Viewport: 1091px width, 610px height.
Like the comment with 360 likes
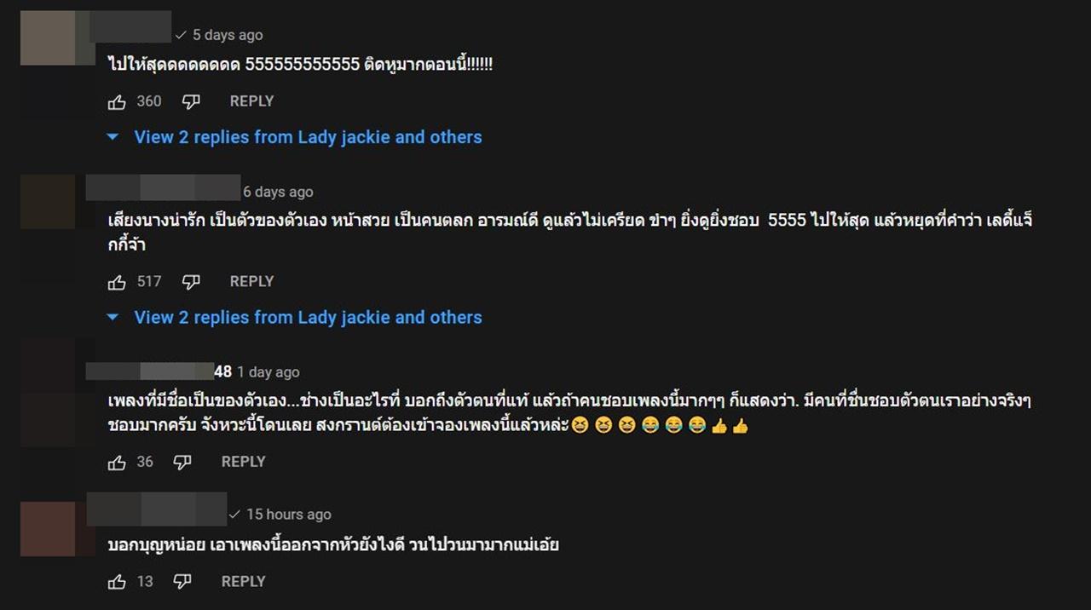pos(117,102)
